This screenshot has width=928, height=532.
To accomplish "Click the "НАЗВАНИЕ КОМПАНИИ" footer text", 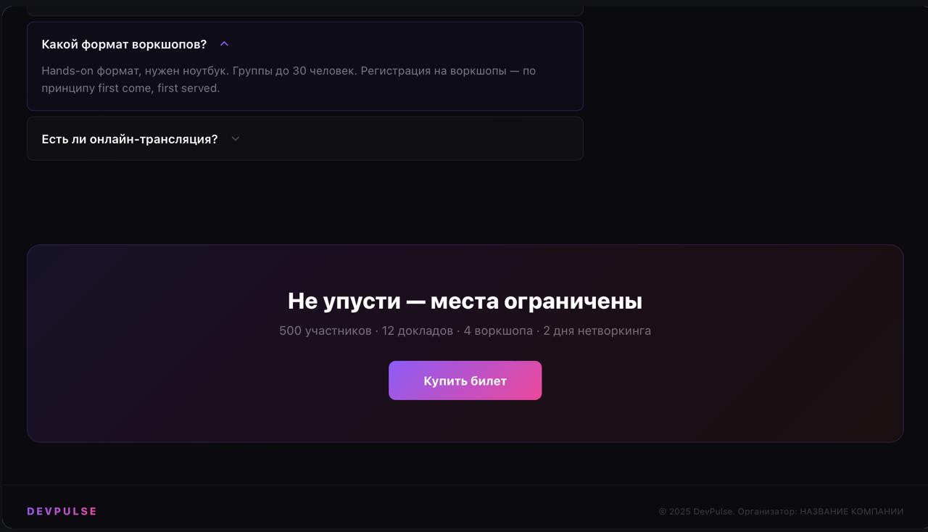I will coord(851,512).
